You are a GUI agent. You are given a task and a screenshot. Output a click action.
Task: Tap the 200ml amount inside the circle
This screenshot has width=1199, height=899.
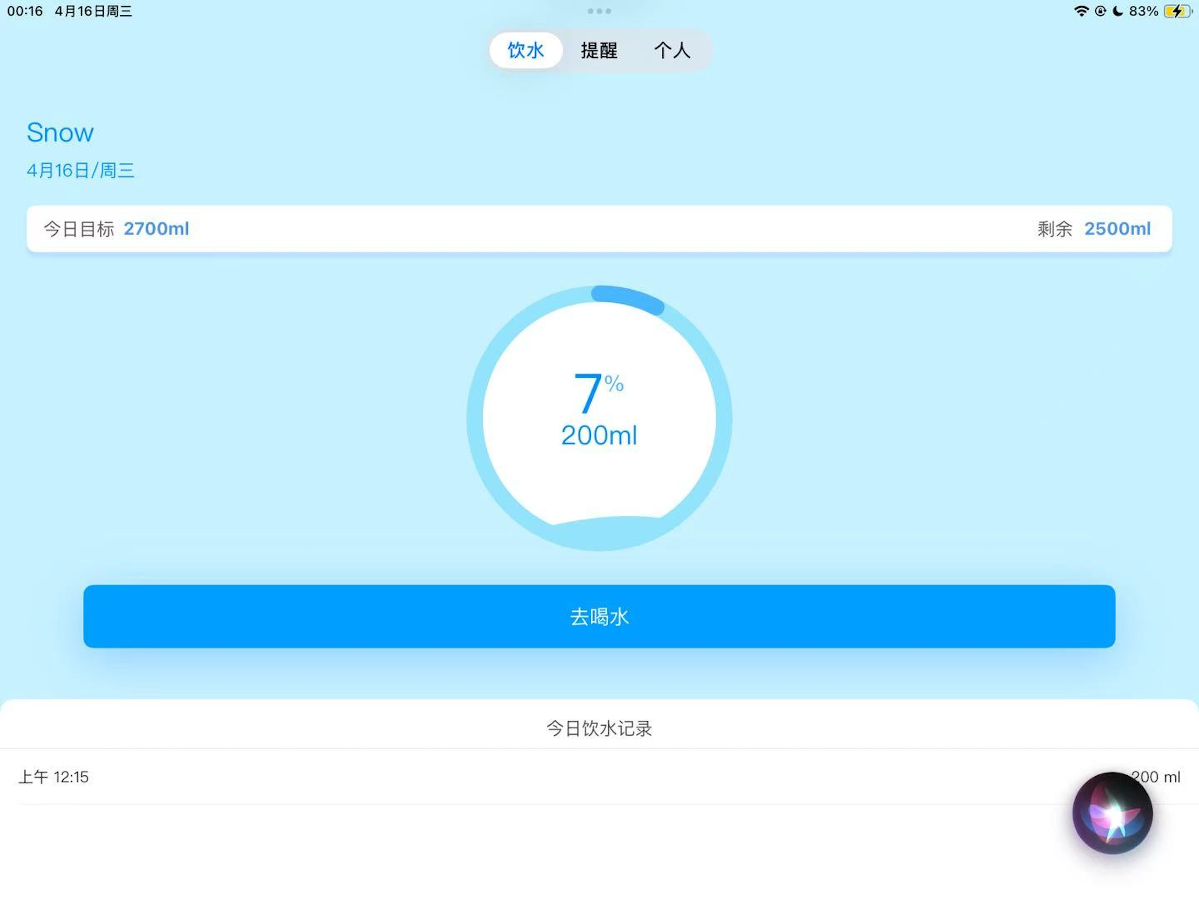[x=599, y=435]
